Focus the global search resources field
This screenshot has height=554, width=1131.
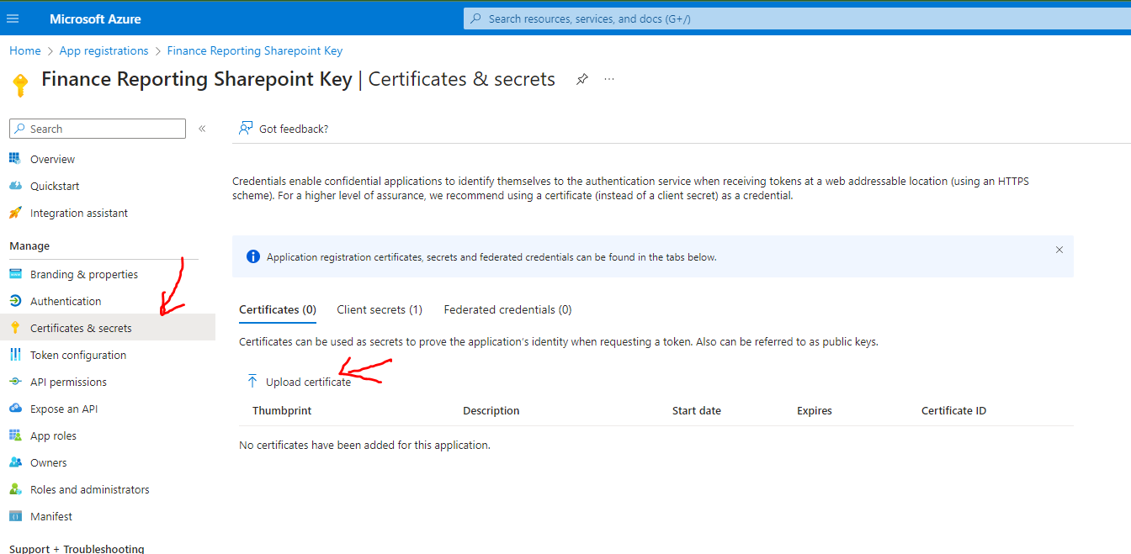coord(797,18)
